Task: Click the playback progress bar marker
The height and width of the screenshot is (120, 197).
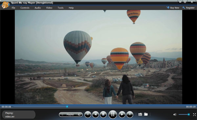Action: [67, 107]
